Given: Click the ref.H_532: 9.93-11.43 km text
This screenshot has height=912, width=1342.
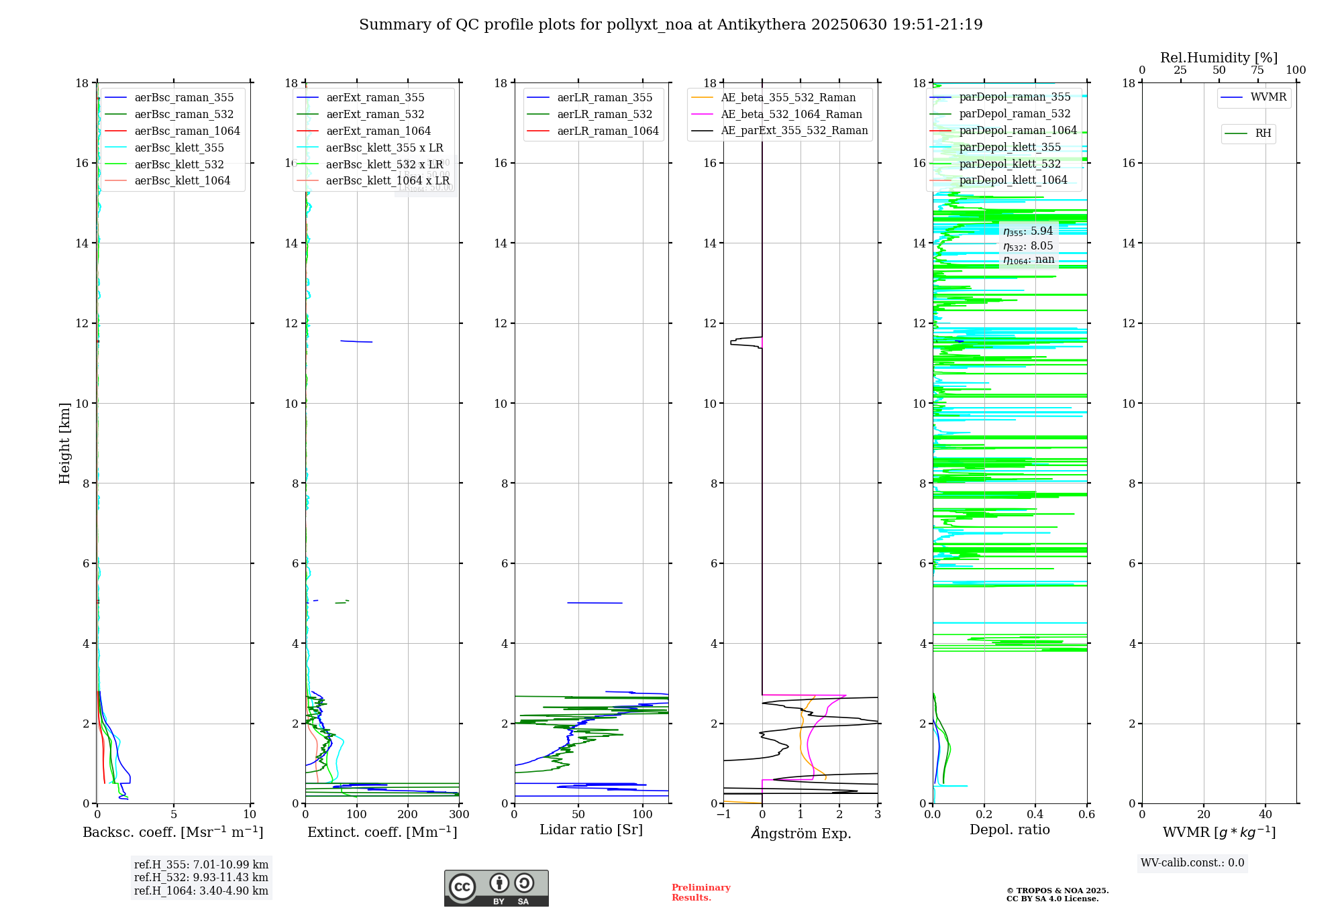Looking at the screenshot, I should pyautogui.click(x=201, y=878).
